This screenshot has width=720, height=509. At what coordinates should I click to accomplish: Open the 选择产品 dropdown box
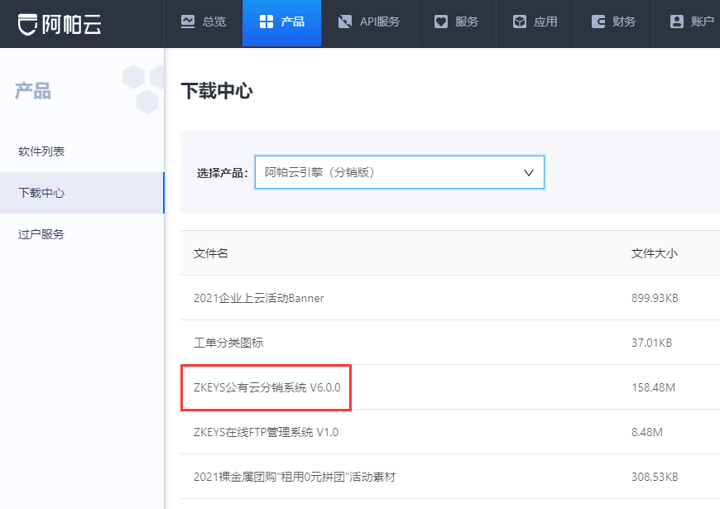click(x=400, y=172)
